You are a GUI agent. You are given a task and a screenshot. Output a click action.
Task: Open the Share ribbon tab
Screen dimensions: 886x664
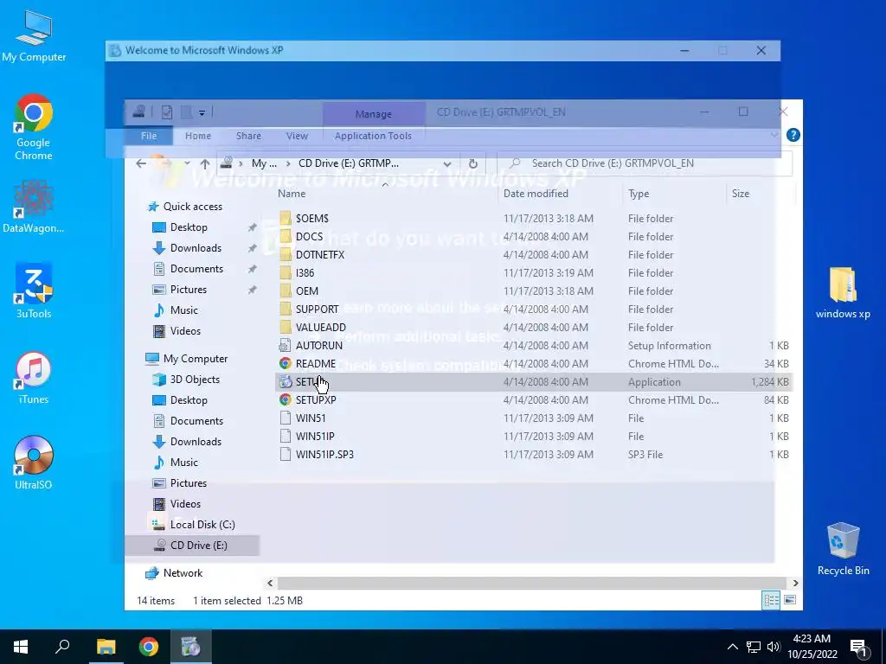click(248, 136)
